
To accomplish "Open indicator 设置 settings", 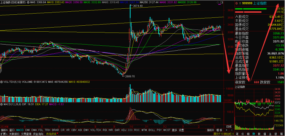I will click(x=181, y=130).
